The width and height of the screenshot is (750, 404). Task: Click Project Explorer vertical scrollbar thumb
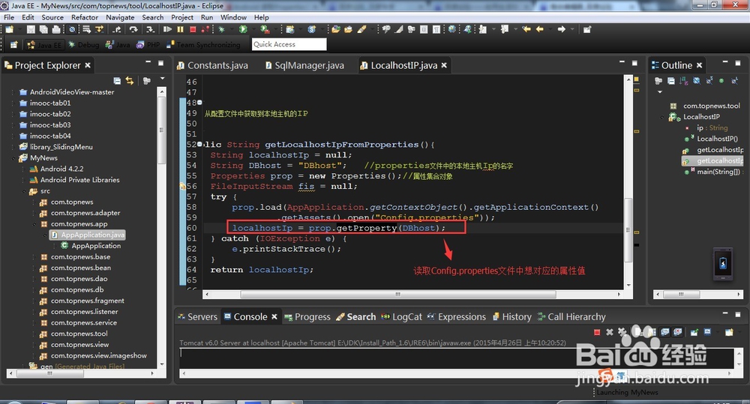click(162, 130)
